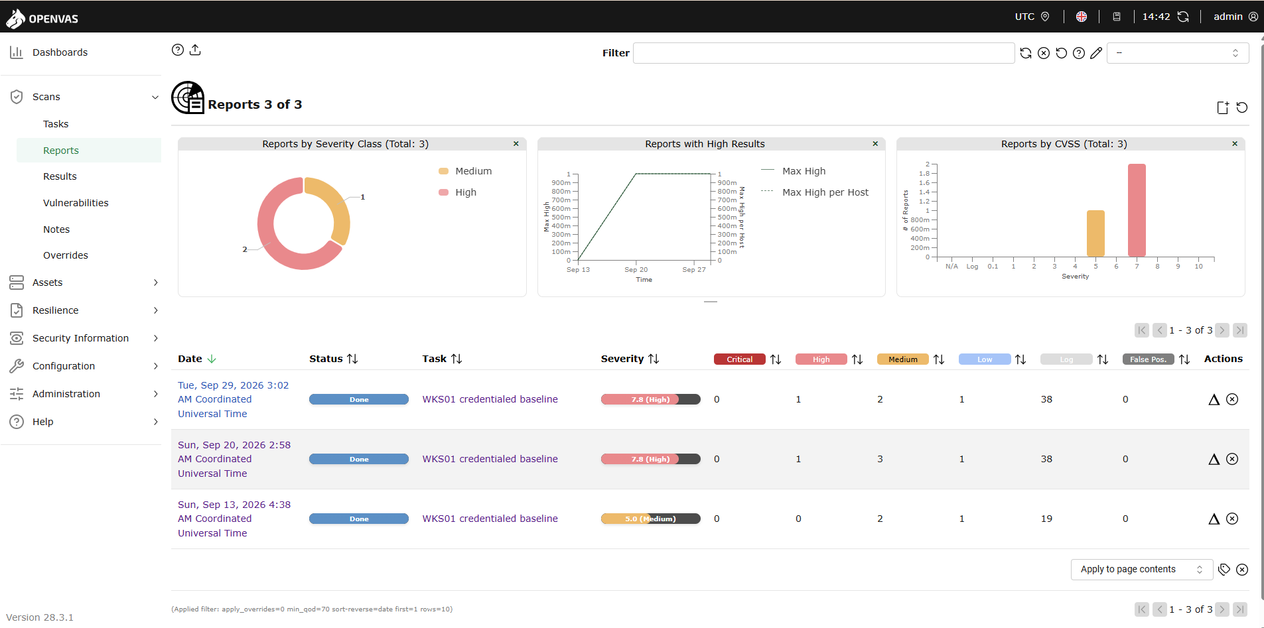Click the red CVSS bar at severity 7

[1137, 210]
